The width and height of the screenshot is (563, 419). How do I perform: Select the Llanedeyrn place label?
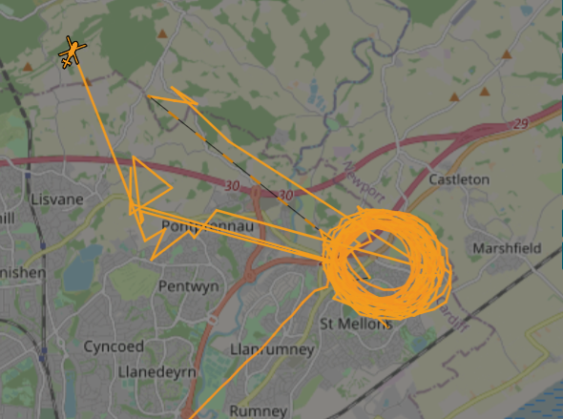156,372
